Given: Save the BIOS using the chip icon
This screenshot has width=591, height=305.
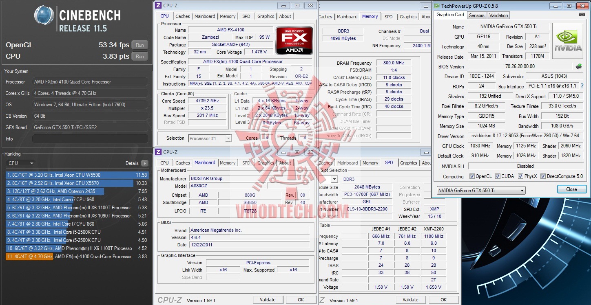Looking at the screenshot, I should (578, 66).
